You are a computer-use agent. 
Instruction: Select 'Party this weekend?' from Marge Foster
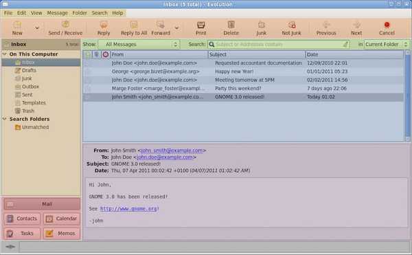243,89
